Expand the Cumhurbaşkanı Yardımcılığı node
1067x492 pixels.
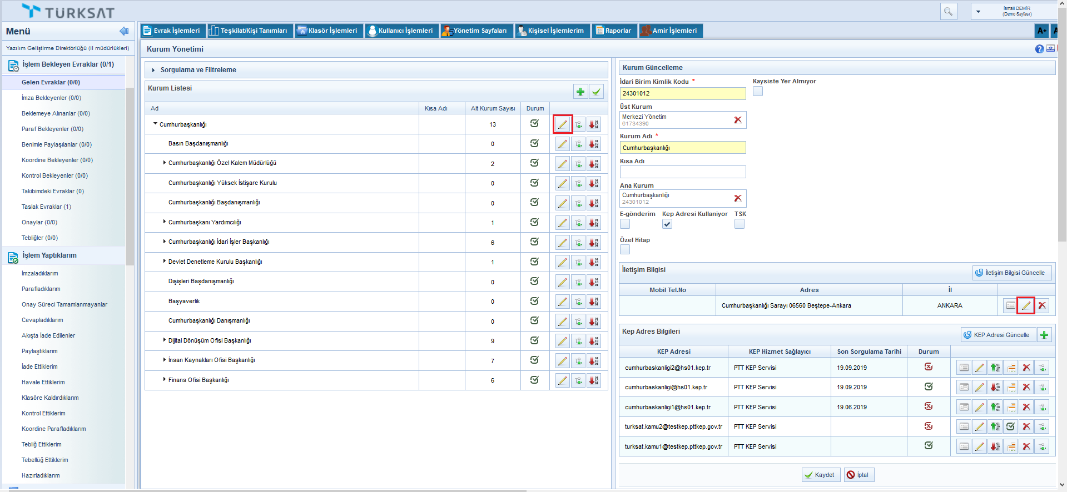pyautogui.click(x=164, y=222)
